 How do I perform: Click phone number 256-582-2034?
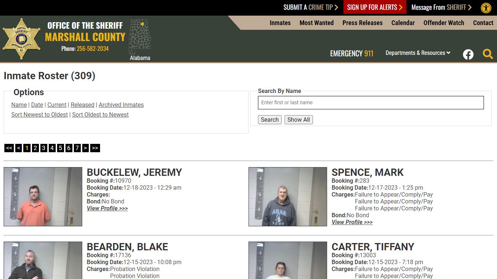93,48
